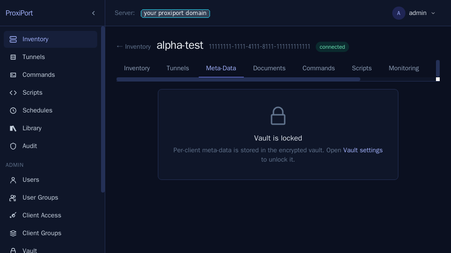Click the large lock icon in vault card
Viewport: 451px width, 253px height.
coord(278,116)
